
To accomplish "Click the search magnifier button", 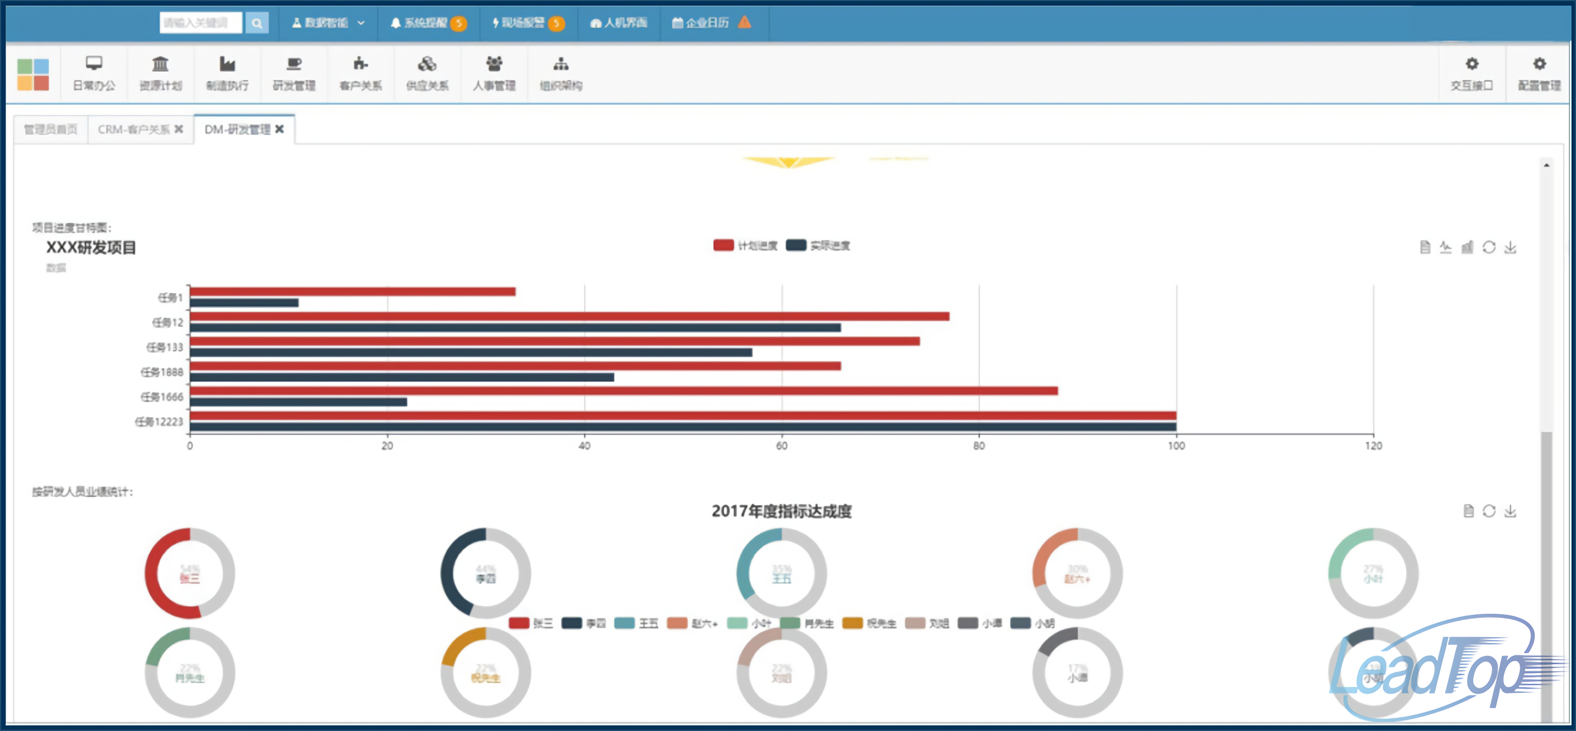I will point(257,23).
